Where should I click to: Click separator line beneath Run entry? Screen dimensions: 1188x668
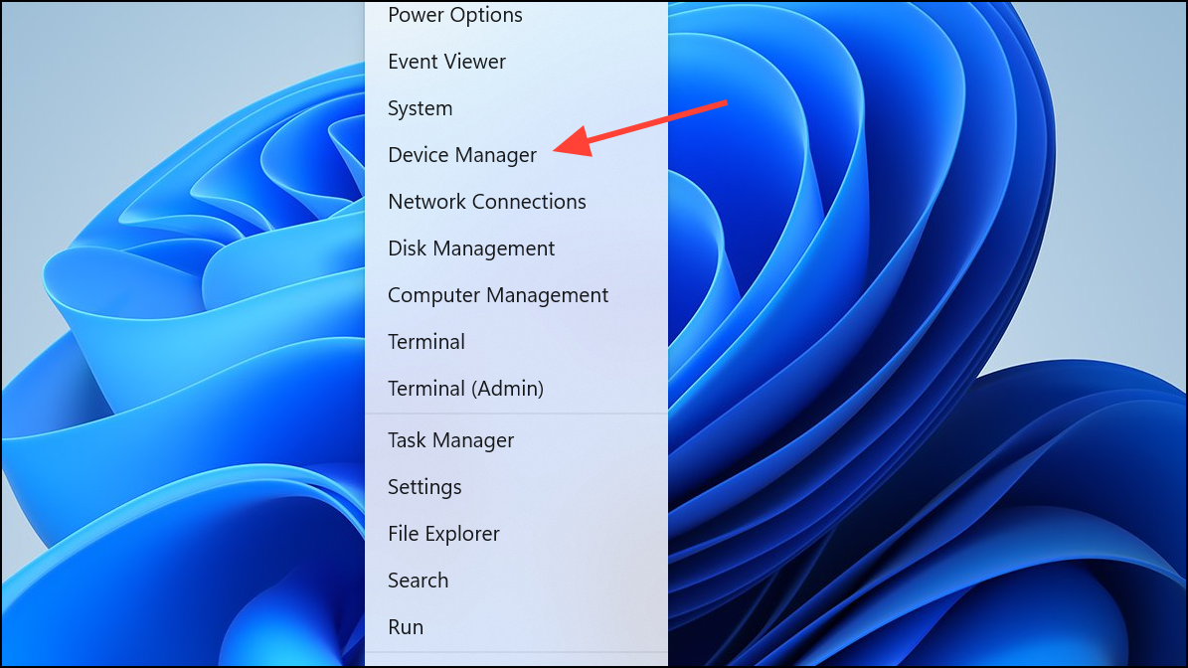(x=516, y=653)
